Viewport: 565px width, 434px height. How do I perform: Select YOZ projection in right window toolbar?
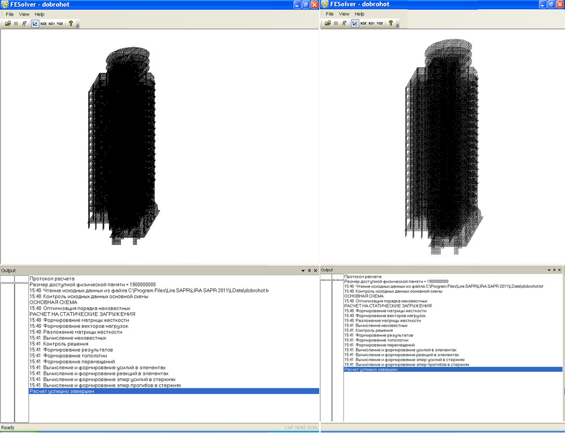click(x=380, y=23)
